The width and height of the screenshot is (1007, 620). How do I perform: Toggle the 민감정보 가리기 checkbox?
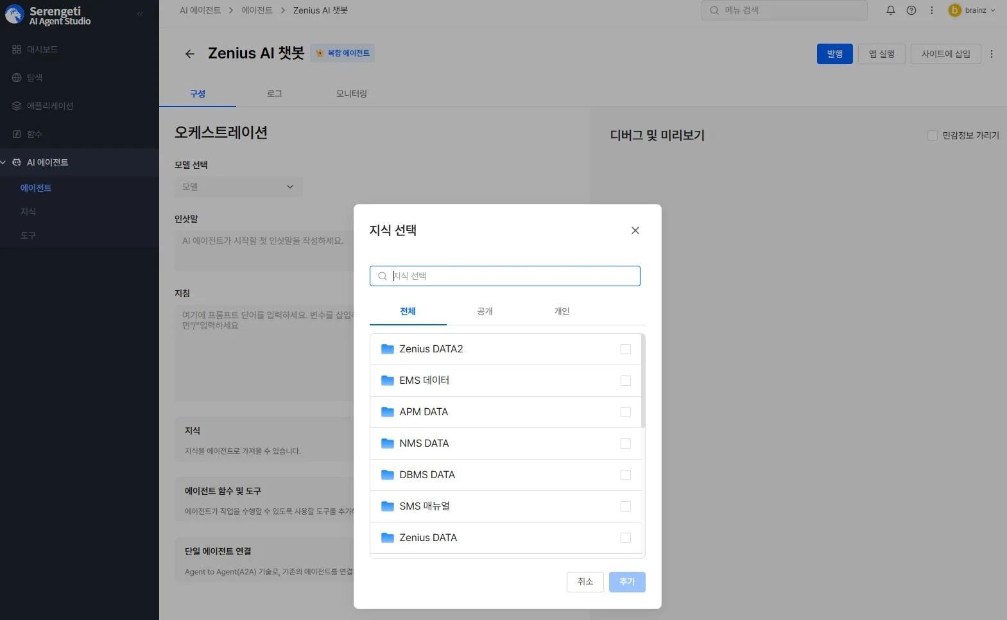tap(933, 135)
